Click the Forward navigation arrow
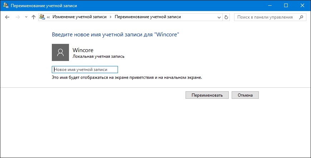This screenshot has width=311, height=158. coord(18,17)
